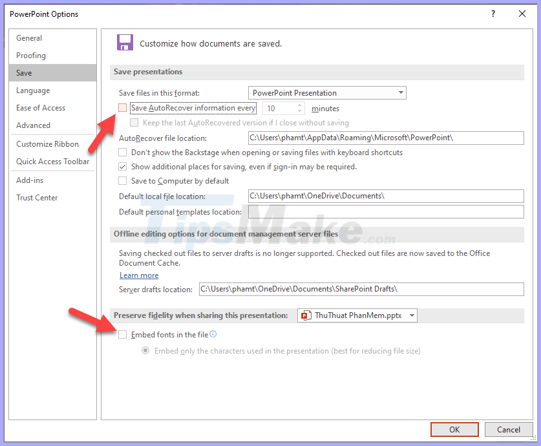Open the ThuThuat PhanMem.pptx presentation selector
The width and height of the screenshot is (541, 446).
[411, 316]
